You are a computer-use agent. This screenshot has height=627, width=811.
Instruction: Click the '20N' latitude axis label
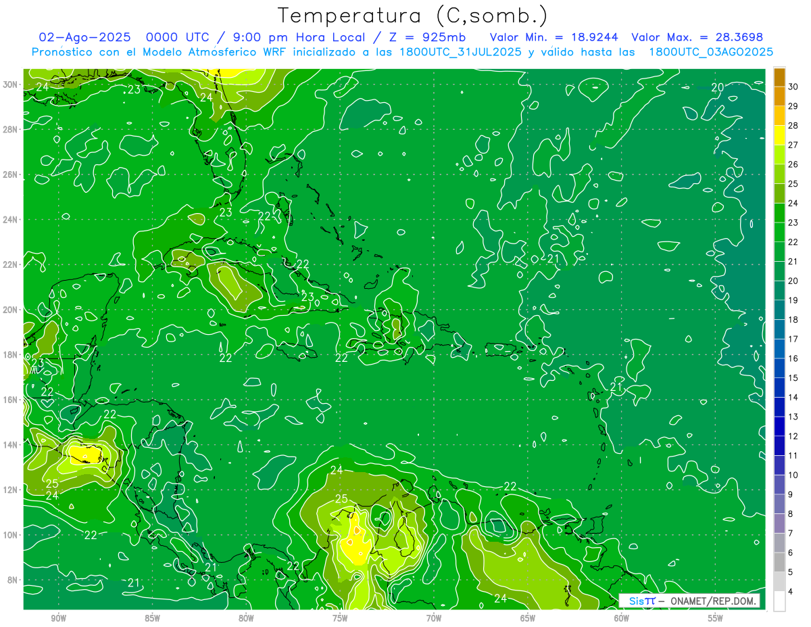11,310
